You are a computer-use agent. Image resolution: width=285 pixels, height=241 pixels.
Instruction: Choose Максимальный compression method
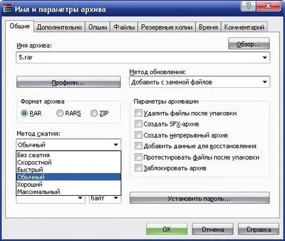tap(68, 192)
